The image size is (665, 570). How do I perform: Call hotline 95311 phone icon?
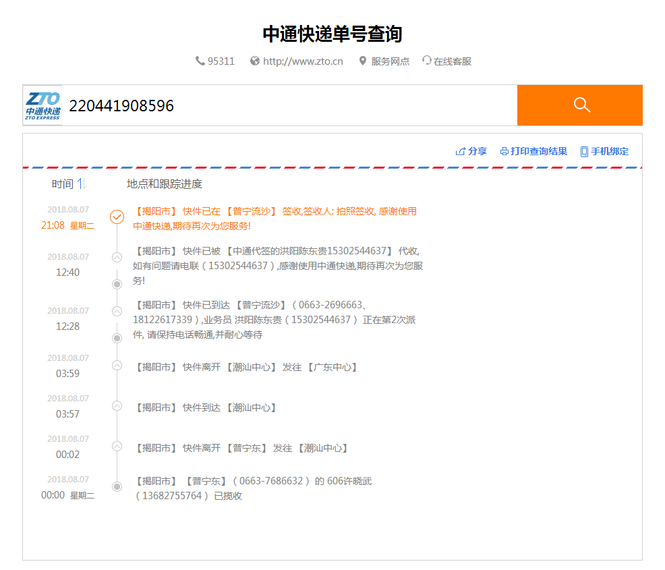(200, 61)
